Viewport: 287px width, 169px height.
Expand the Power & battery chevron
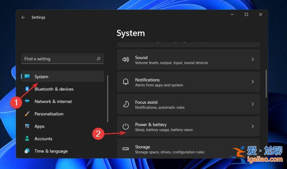[x=253, y=126]
